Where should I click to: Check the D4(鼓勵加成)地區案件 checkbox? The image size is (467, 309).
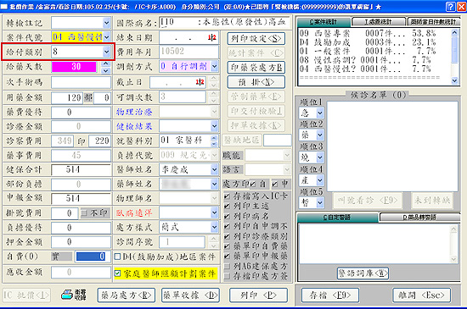tap(118, 257)
